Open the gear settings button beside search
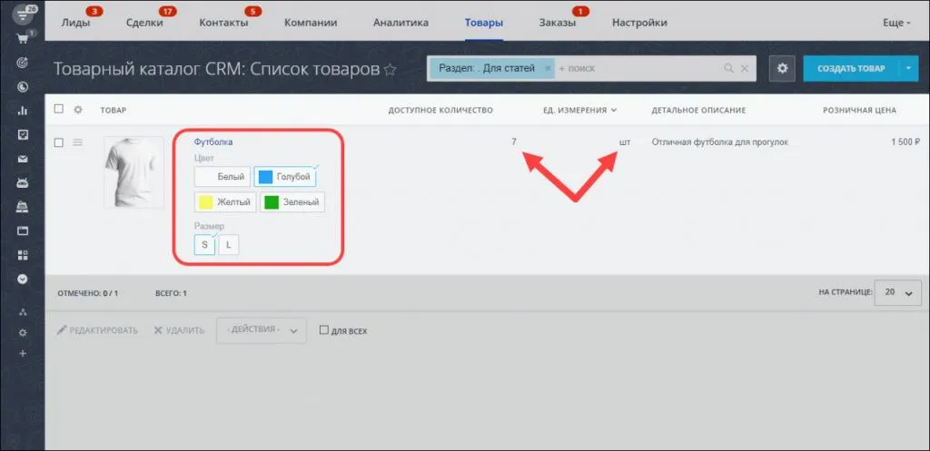930x451 pixels. (x=782, y=68)
